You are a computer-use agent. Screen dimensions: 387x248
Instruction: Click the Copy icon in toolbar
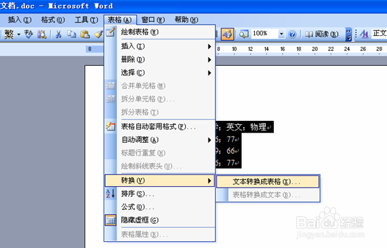[72, 34]
